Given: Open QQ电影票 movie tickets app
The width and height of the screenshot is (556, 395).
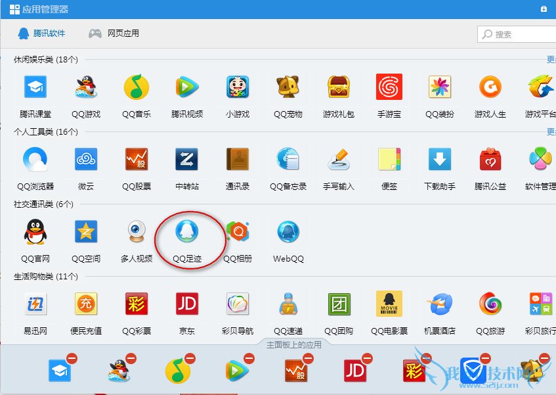Looking at the screenshot, I should [x=389, y=304].
